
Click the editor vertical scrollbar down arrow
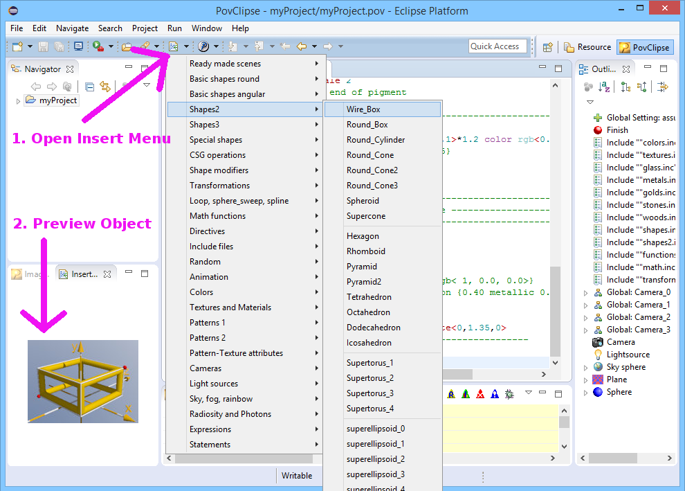(555, 362)
